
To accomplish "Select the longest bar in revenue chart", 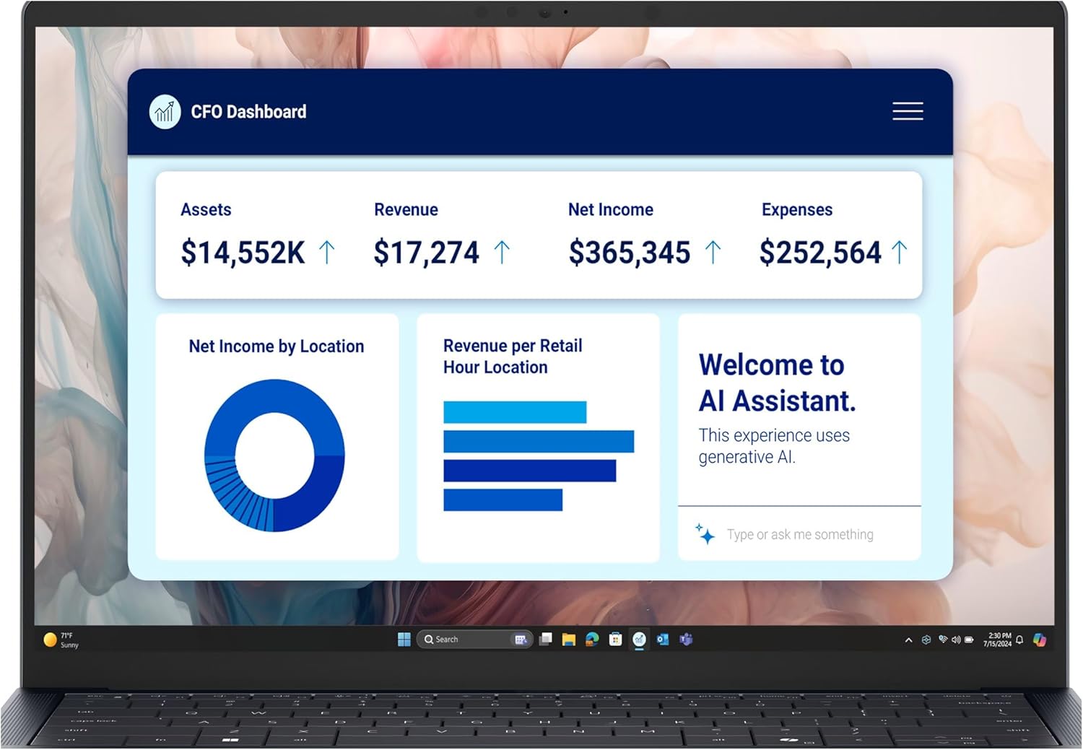I will (x=539, y=441).
